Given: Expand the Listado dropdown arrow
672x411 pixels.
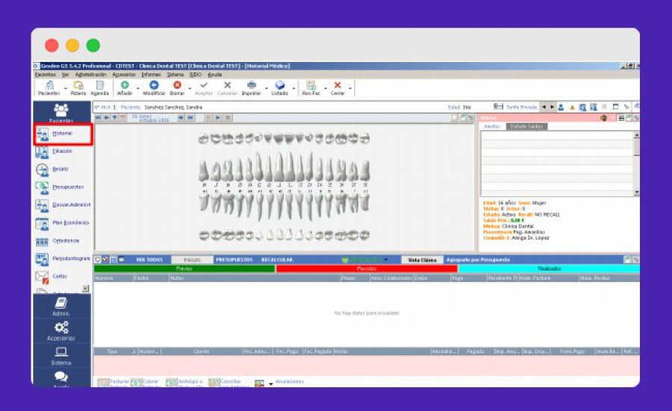Looking at the screenshot, I should coord(293,89).
